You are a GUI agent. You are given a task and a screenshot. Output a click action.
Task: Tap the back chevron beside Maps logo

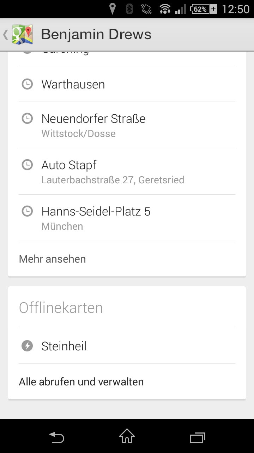click(x=5, y=35)
